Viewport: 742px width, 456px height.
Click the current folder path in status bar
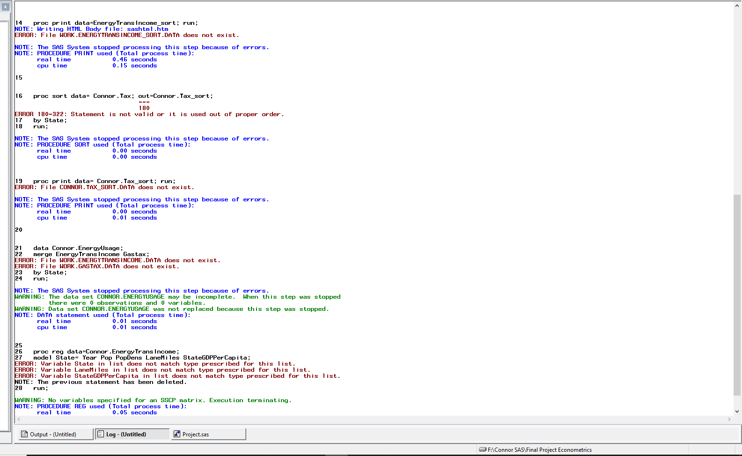539,450
